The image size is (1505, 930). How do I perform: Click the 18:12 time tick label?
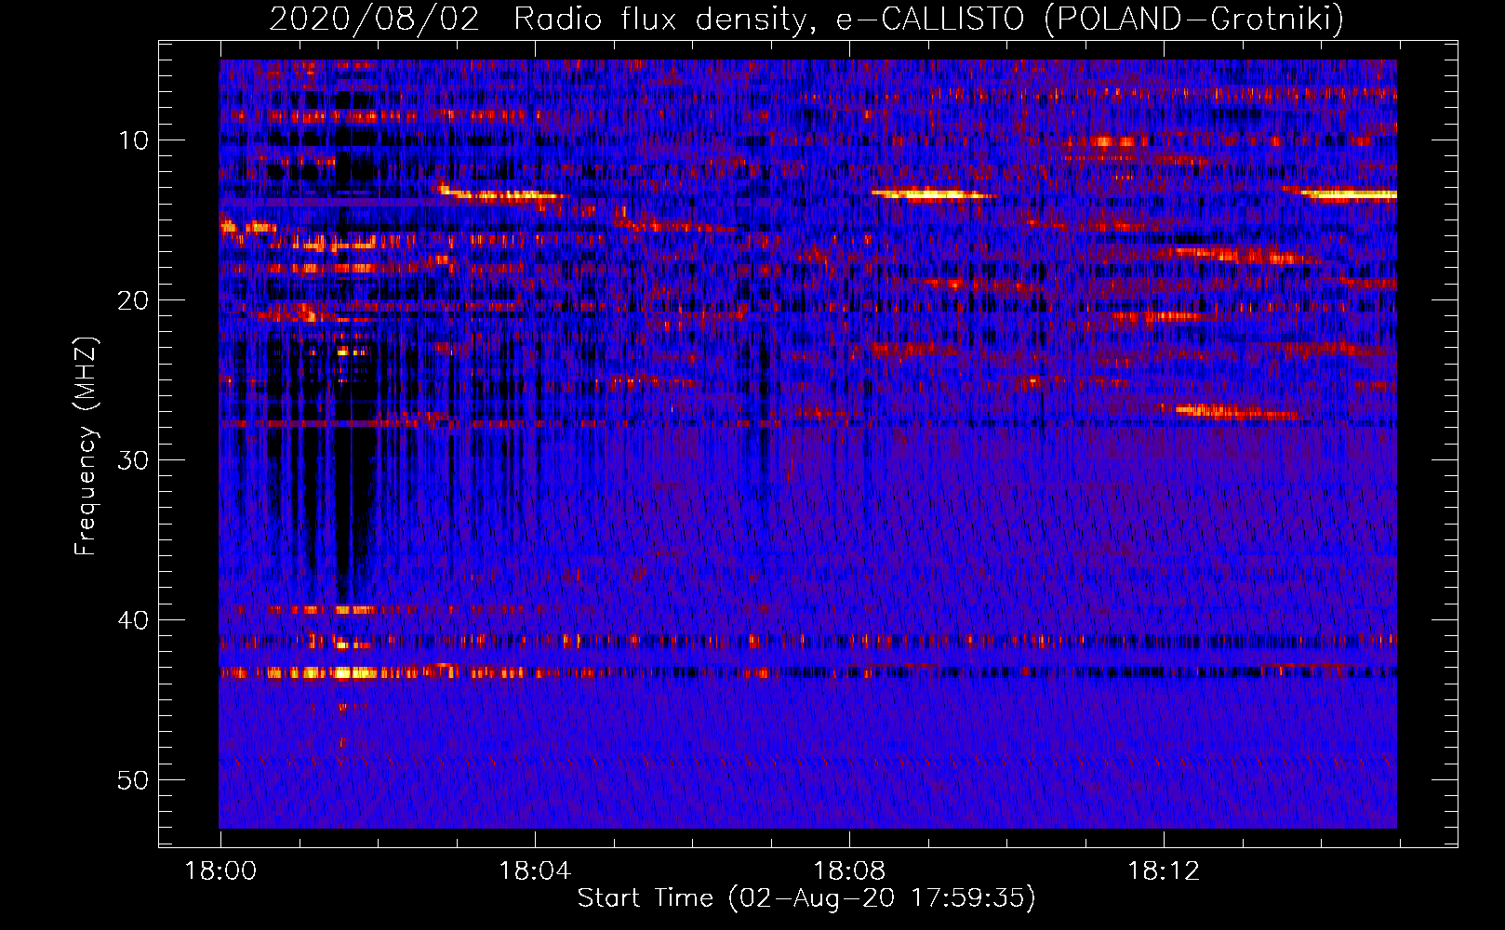(1164, 871)
